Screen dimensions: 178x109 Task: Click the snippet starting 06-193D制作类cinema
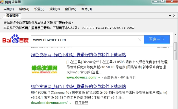99,95
